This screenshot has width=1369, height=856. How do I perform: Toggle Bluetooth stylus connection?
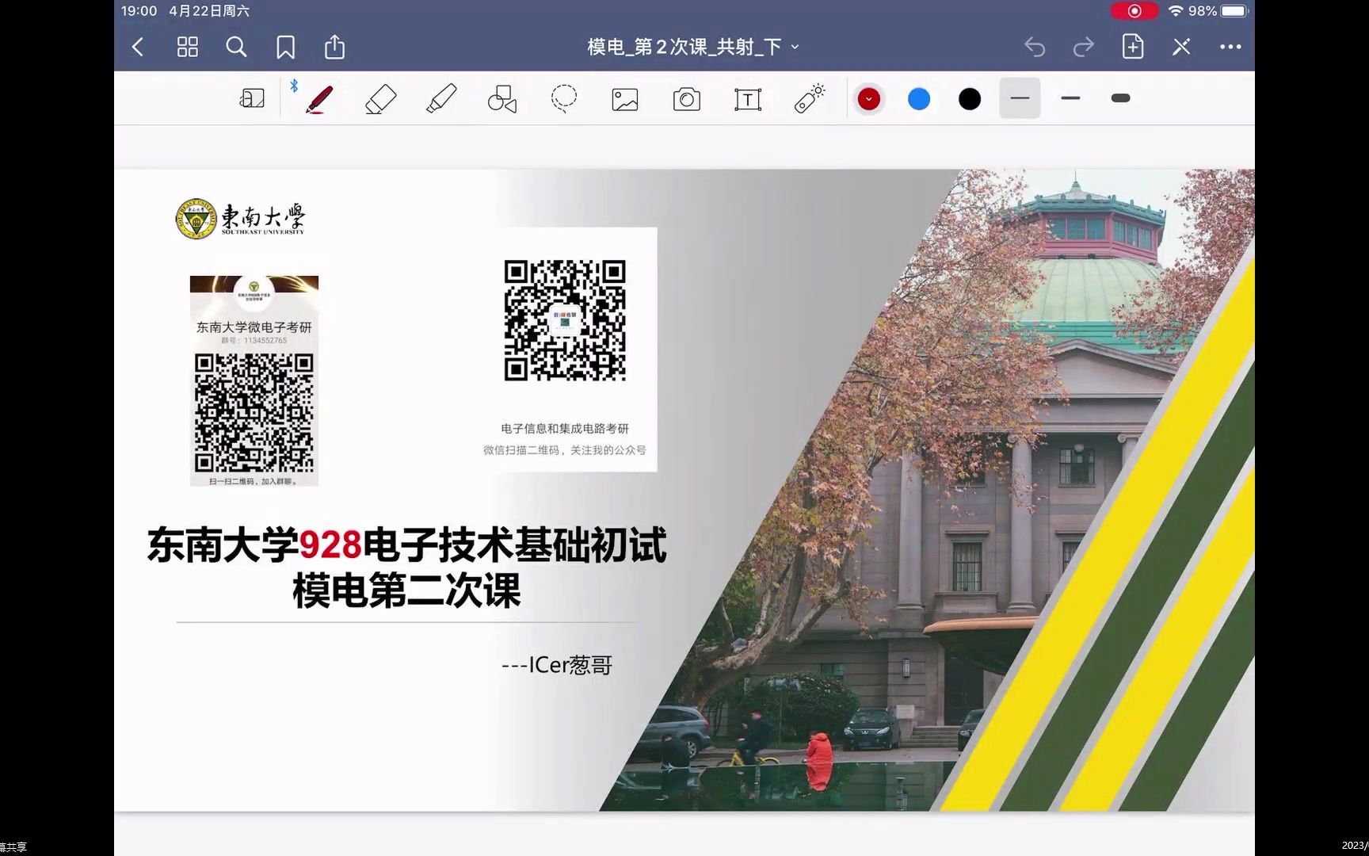point(294,84)
